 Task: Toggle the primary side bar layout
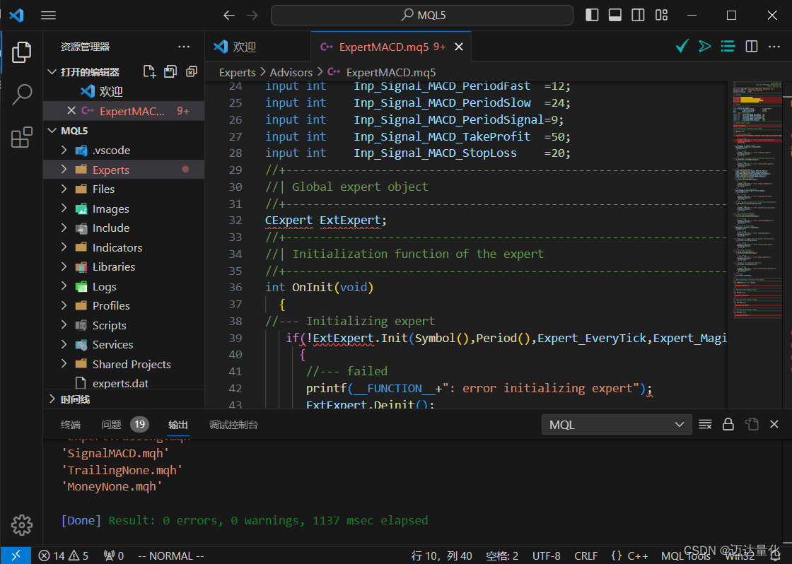coord(592,15)
